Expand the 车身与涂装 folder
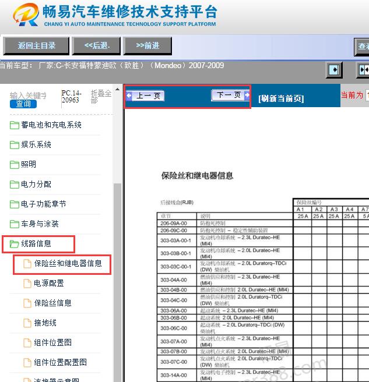369x382 pixels. point(40,224)
